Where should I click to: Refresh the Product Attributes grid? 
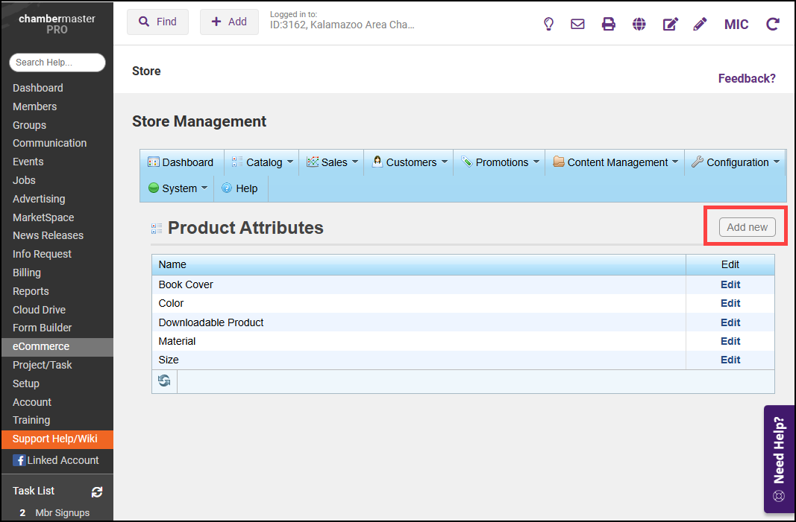[x=164, y=381]
